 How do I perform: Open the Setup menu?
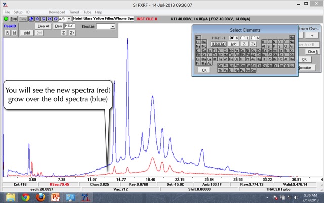(x=18, y=12)
